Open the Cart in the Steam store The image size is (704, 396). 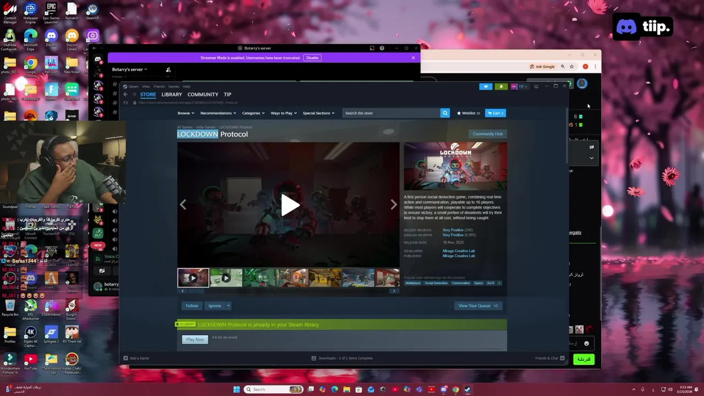tap(496, 113)
